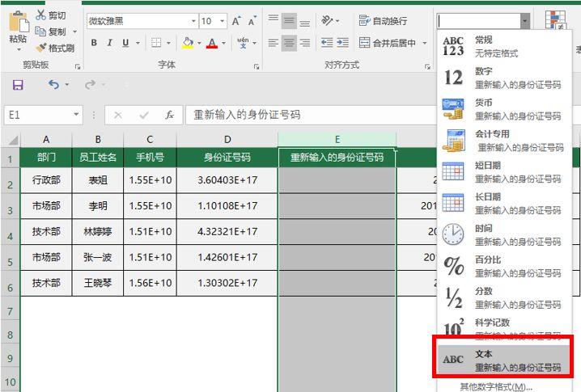Cancel the formula bar entry (X)
Viewport: 581px width, 392px height.
pyautogui.click(x=118, y=116)
